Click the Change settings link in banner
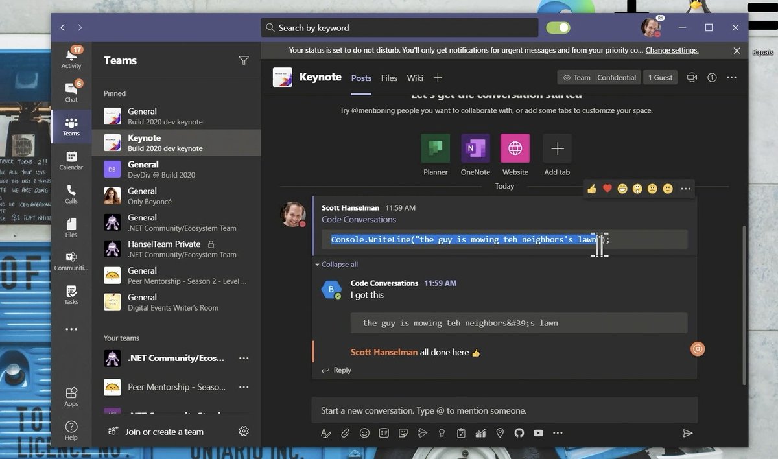 (x=672, y=50)
